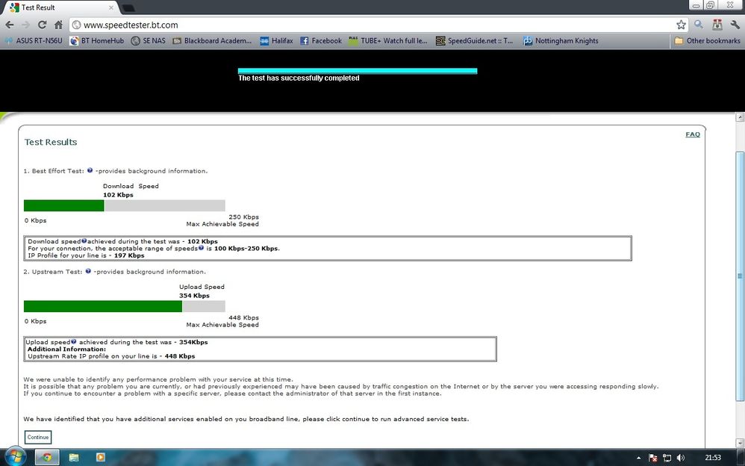Open the Blackboard Academic bookmark
745x466 pixels.
point(212,41)
